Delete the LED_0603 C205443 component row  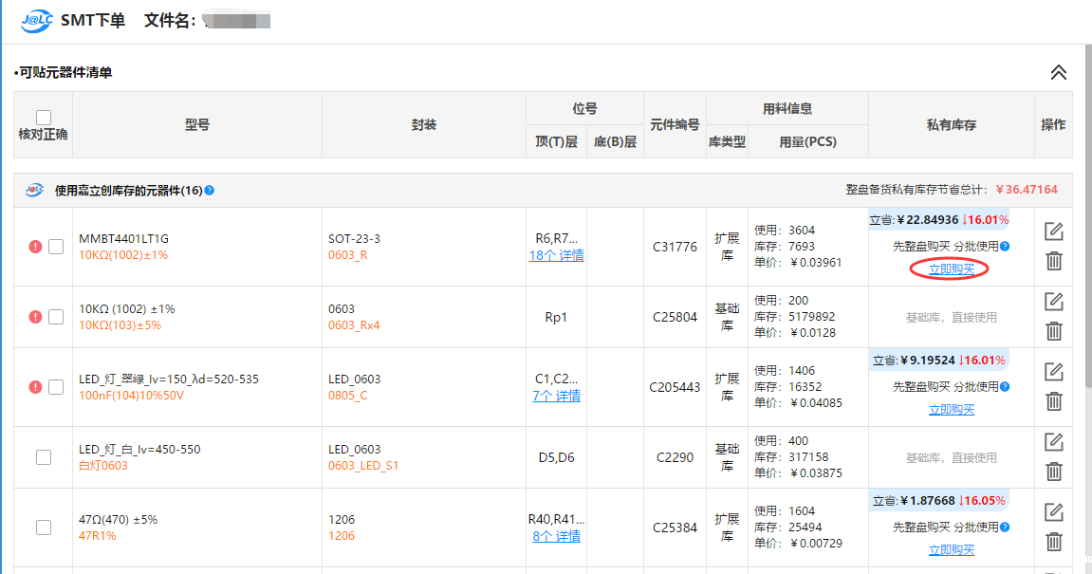[x=1053, y=401]
